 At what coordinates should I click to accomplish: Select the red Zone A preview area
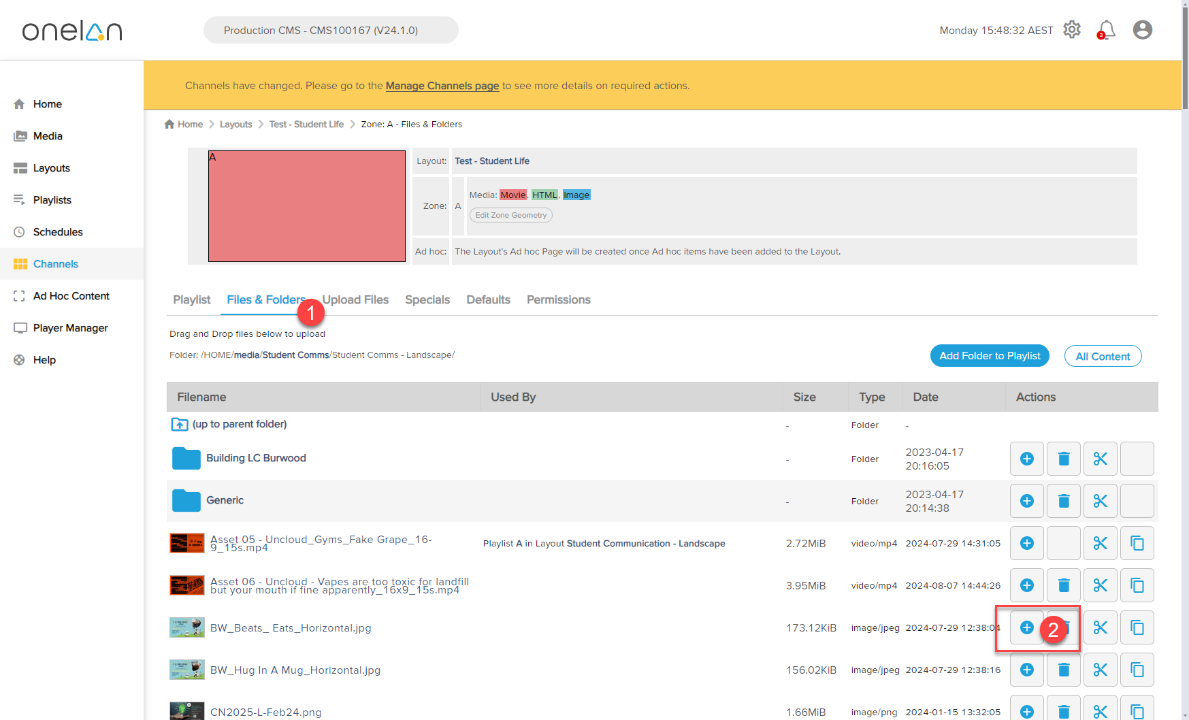tap(307, 206)
